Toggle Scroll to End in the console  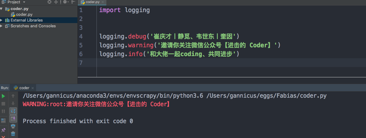point(13,119)
